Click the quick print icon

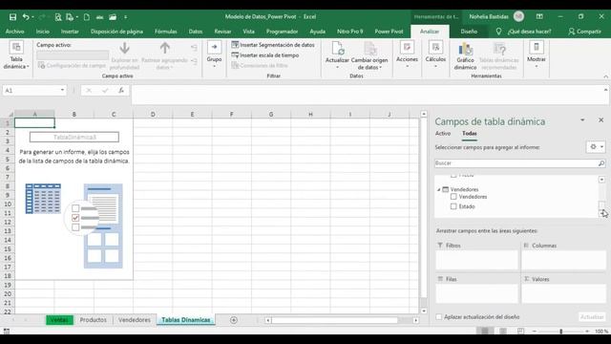tap(70, 17)
